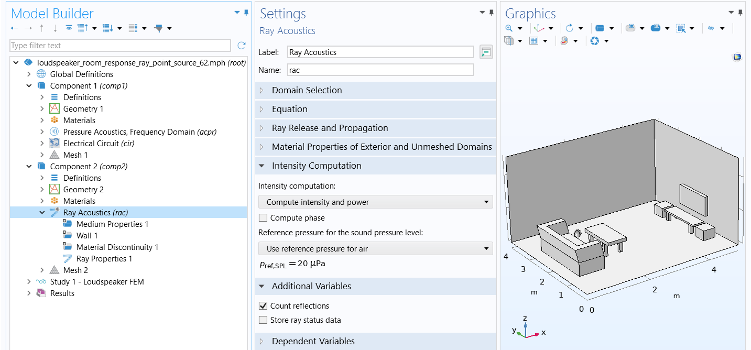Image resolution: width=751 pixels, height=350 pixels.
Task: Open the Intensity computation dropdown
Action: click(376, 202)
